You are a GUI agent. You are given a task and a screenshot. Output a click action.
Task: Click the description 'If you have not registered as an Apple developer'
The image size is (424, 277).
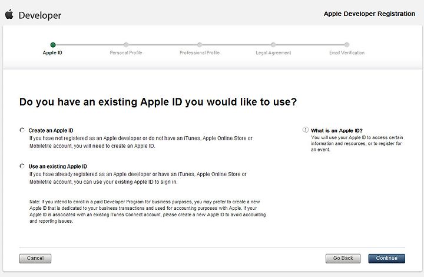click(141, 142)
